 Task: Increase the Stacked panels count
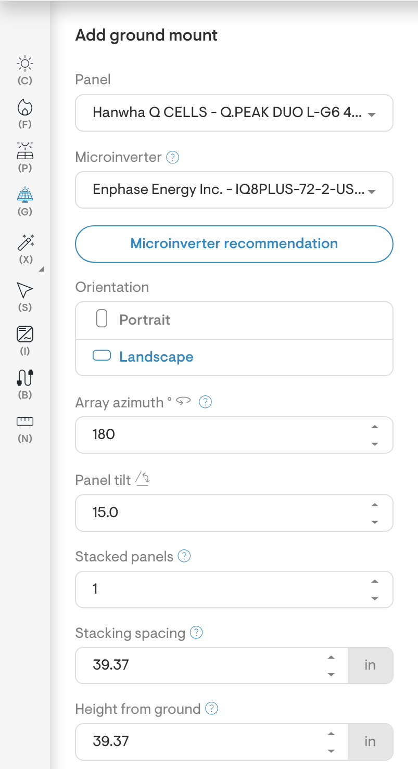point(374,582)
